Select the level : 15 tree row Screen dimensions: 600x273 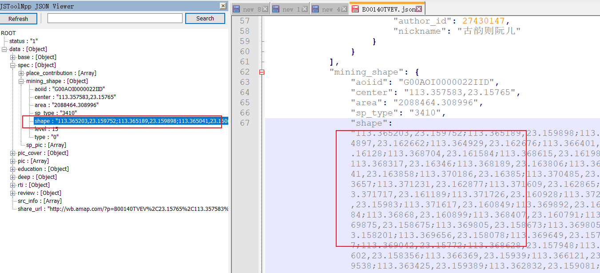tap(46, 129)
